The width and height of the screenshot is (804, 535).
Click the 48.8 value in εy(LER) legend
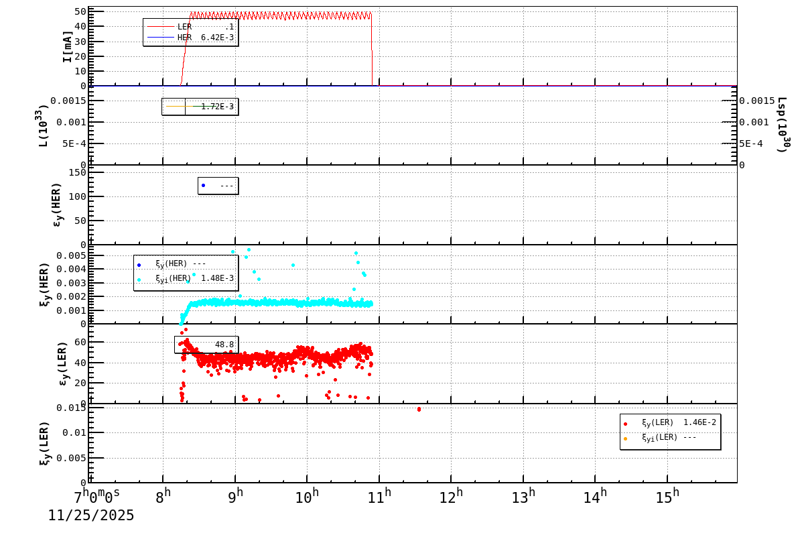[224, 345]
